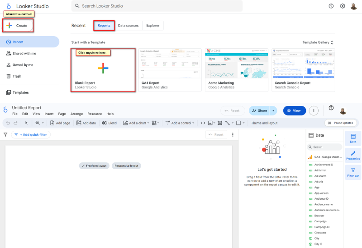Open the more options menu beside View
Image resolution: width=362 pixels, height=248 pixels.
pyautogui.click(x=314, y=110)
